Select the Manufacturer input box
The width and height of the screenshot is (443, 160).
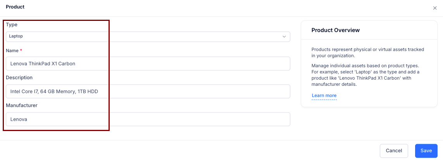pyautogui.click(x=147, y=119)
